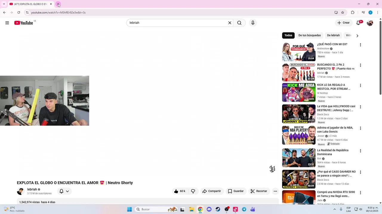Open options for BUSCANDO EL 2 PA 2 video
Screen dimensions: 382x214
tap(360, 65)
